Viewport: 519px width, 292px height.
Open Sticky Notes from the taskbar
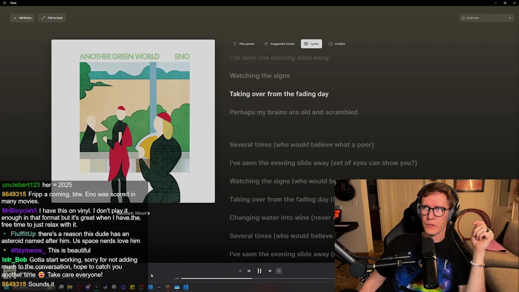click(x=132, y=287)
